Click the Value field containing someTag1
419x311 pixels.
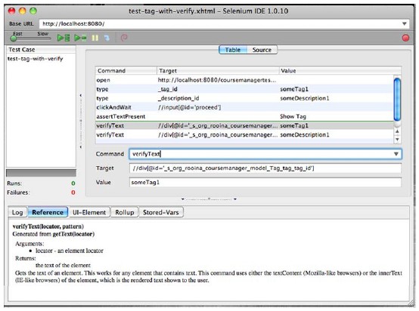click(x=265, y=183)
